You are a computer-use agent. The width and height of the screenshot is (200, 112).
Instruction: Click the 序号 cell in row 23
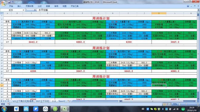7,80
